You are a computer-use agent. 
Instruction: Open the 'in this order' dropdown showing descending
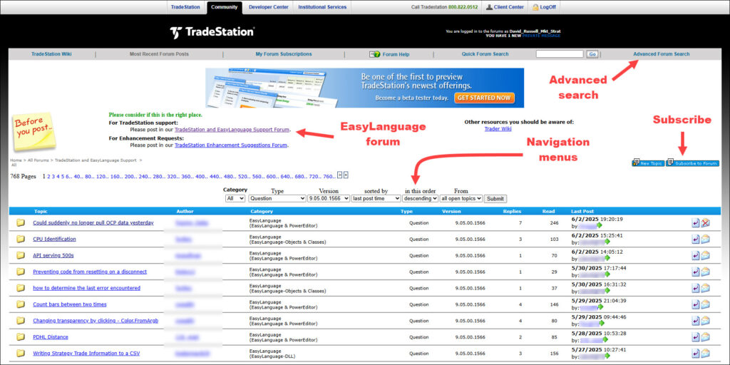tap(421, 198)
